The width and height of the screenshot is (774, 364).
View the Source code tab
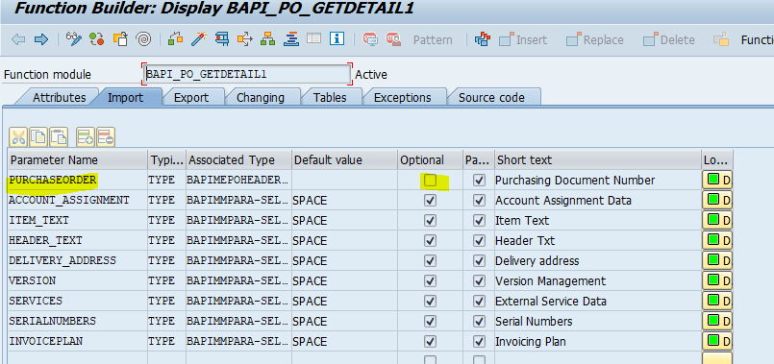point(491,97)
